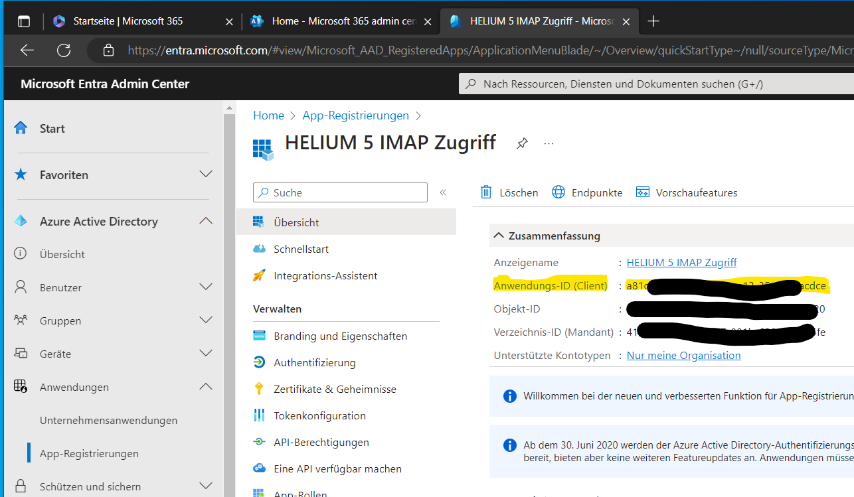Image resolution: width=854 pixels, height=497 pixels.
Task: Collapse the app menu with double chevron
Action: tap(443, 192)
